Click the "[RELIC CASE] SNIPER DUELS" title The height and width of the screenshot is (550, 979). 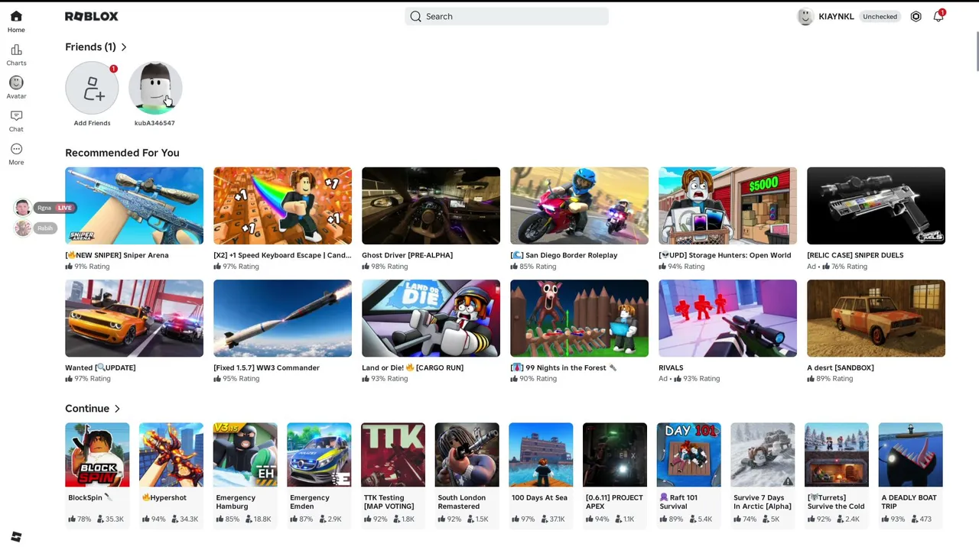tap(855, 255)
